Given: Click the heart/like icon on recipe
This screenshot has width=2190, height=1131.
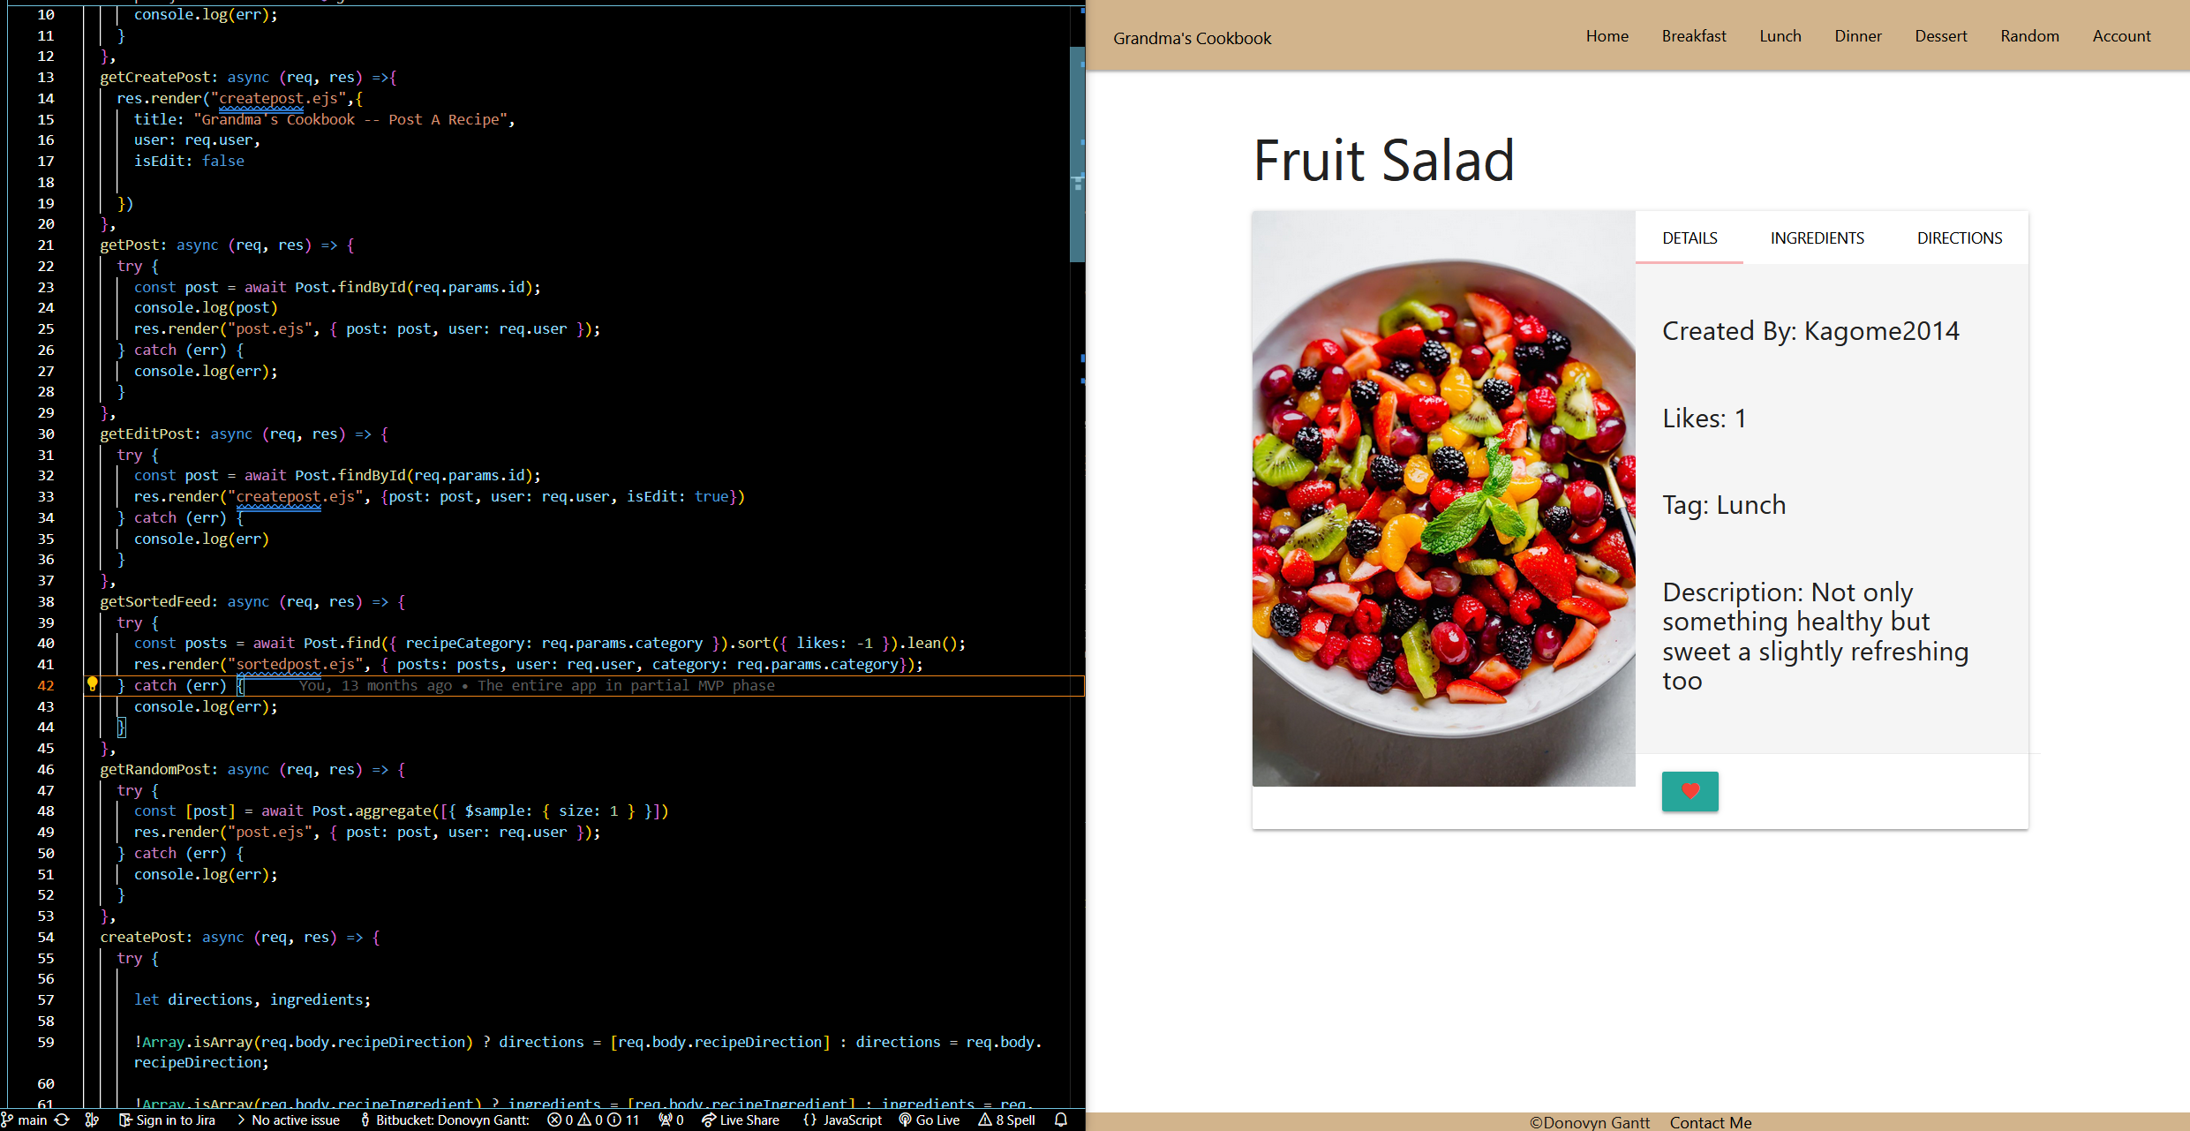Looking at the screenshot, I should pos(1690,790).
